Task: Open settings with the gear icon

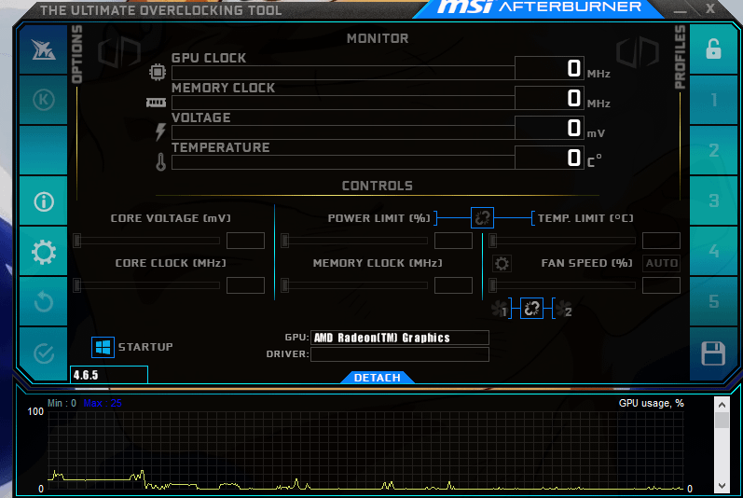Action: click(x=44, y=252)
